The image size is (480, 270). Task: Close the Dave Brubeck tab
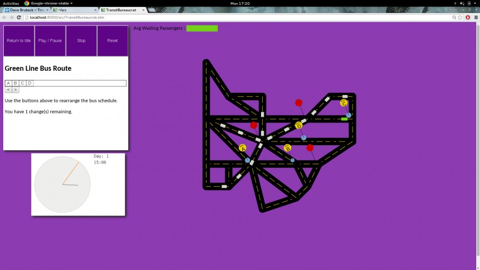[48, 10]
